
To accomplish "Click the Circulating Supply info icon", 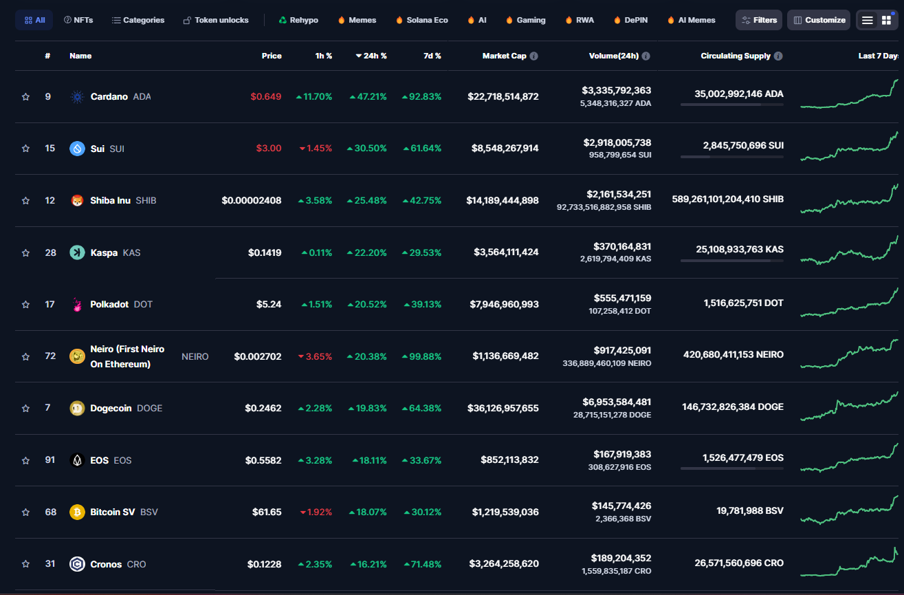I will coord(778,56).
